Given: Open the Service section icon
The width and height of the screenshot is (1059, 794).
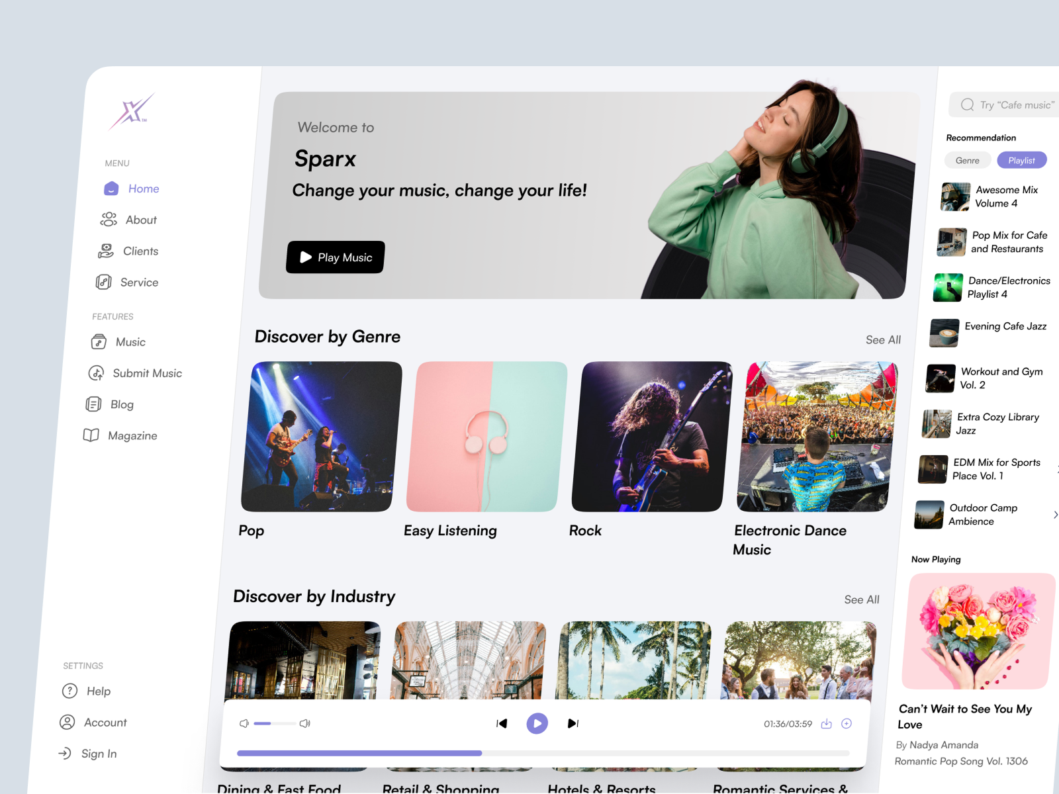Looking at the screenshot, I should coord(105,282).
